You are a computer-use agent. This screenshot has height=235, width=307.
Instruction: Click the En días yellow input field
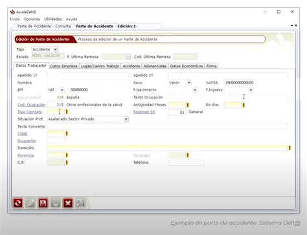coord(233,105)
